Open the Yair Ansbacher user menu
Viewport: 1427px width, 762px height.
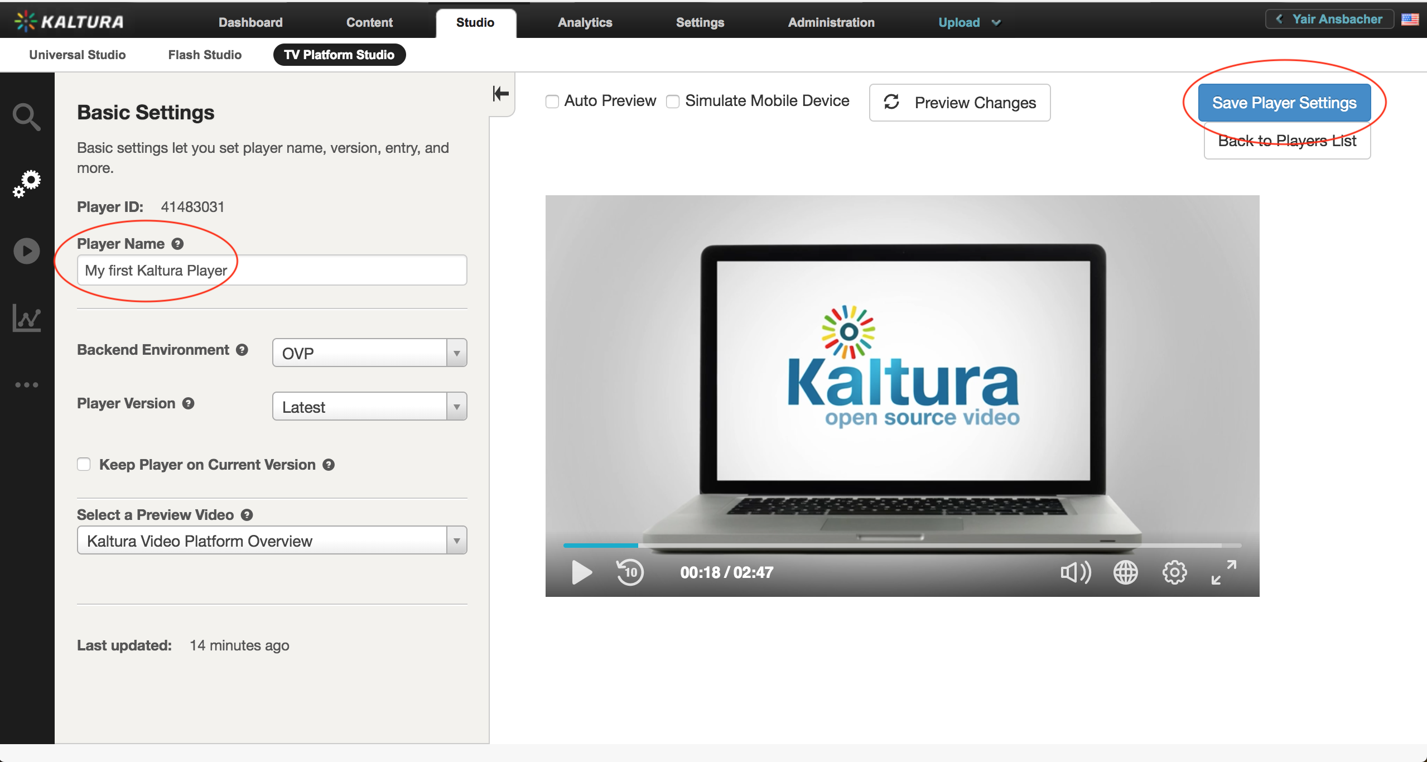point(1329,20)
